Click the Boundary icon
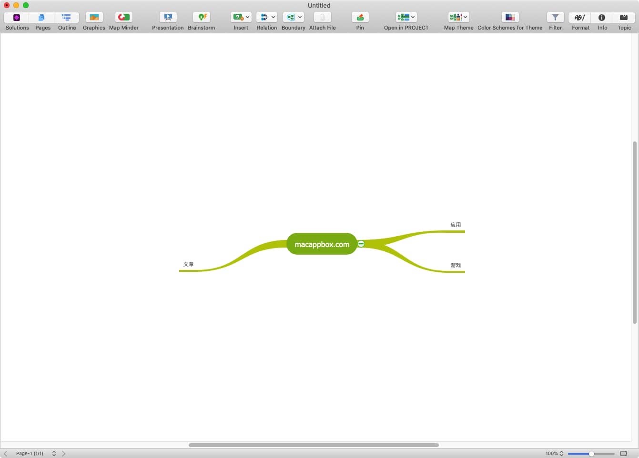Image resolution: width=639 pixels, height=458 pixels. click(291, 17)
